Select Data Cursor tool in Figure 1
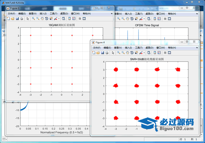 tap(51, 19)
